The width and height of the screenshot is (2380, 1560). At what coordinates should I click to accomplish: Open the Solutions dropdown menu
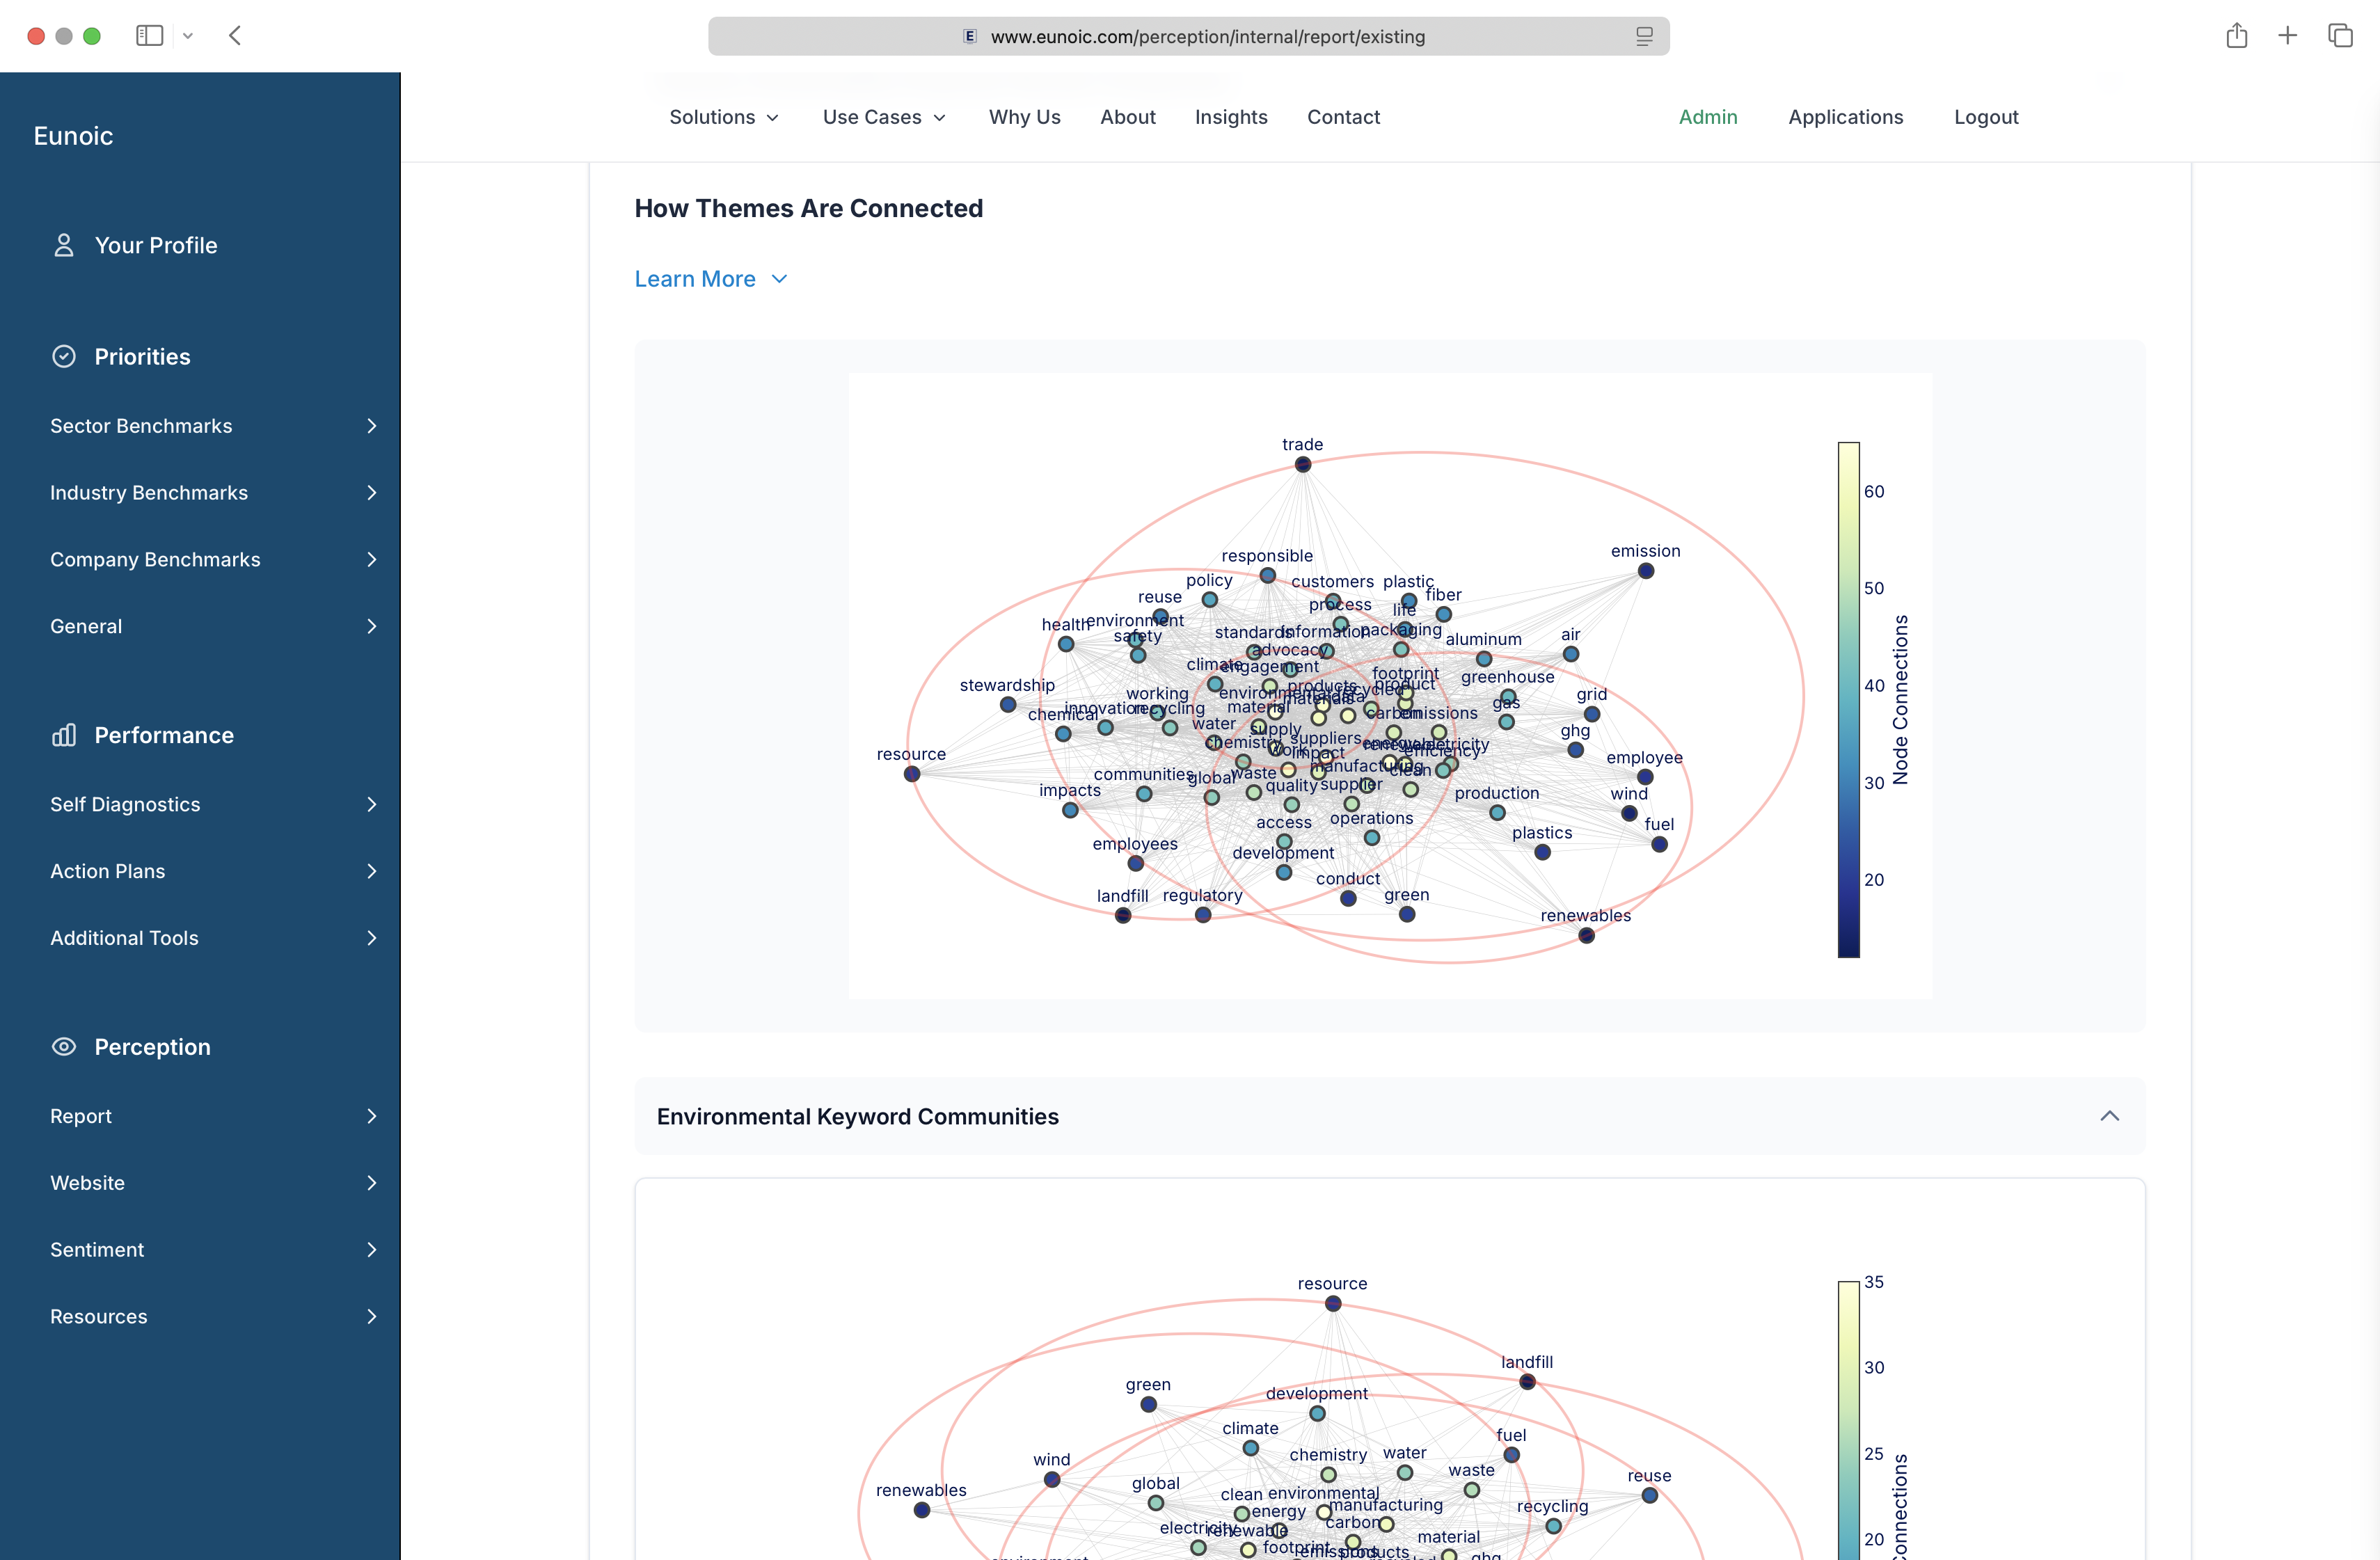point(724,117)
